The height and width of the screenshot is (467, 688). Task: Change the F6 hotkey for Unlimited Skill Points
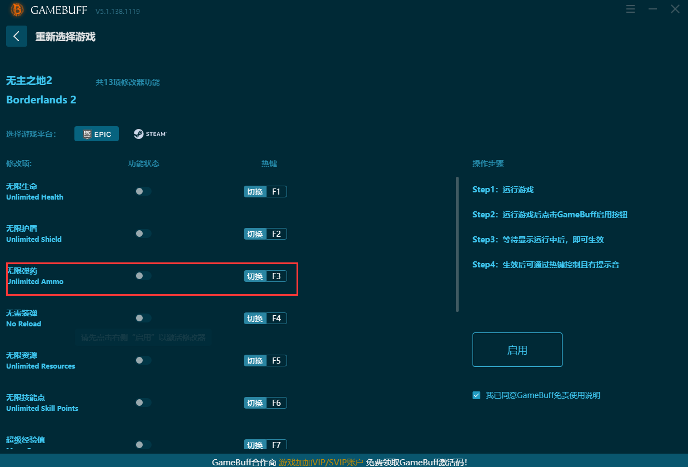[265, 403]
